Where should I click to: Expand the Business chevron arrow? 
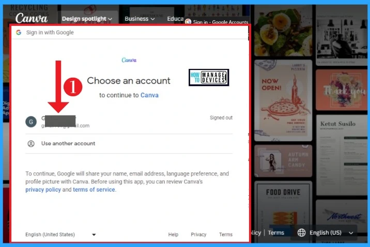tap(152, 19)
